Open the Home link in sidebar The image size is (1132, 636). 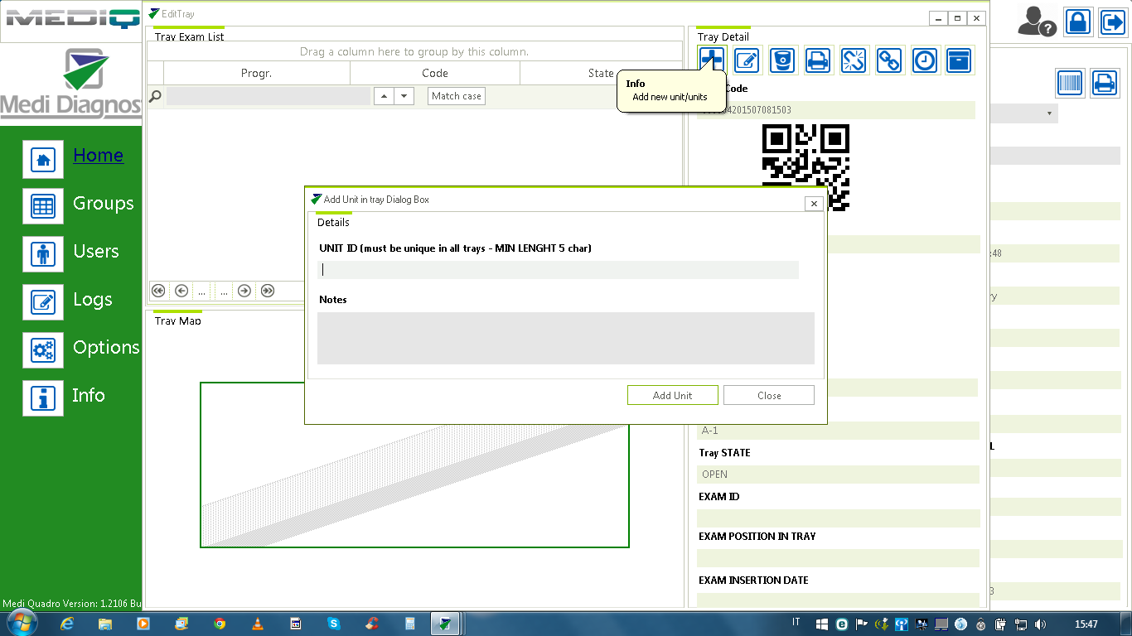[99, 156]
